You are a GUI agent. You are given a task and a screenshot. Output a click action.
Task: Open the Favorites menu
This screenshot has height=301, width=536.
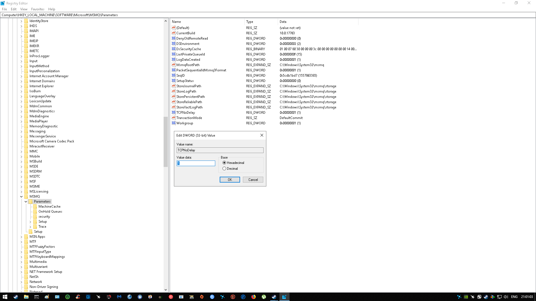coord(38,9)
